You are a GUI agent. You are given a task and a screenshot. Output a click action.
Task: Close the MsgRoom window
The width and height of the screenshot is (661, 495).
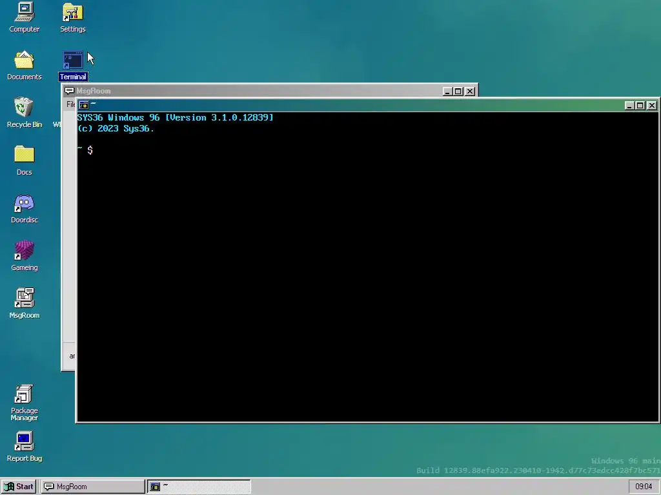(x=470, y=92)
